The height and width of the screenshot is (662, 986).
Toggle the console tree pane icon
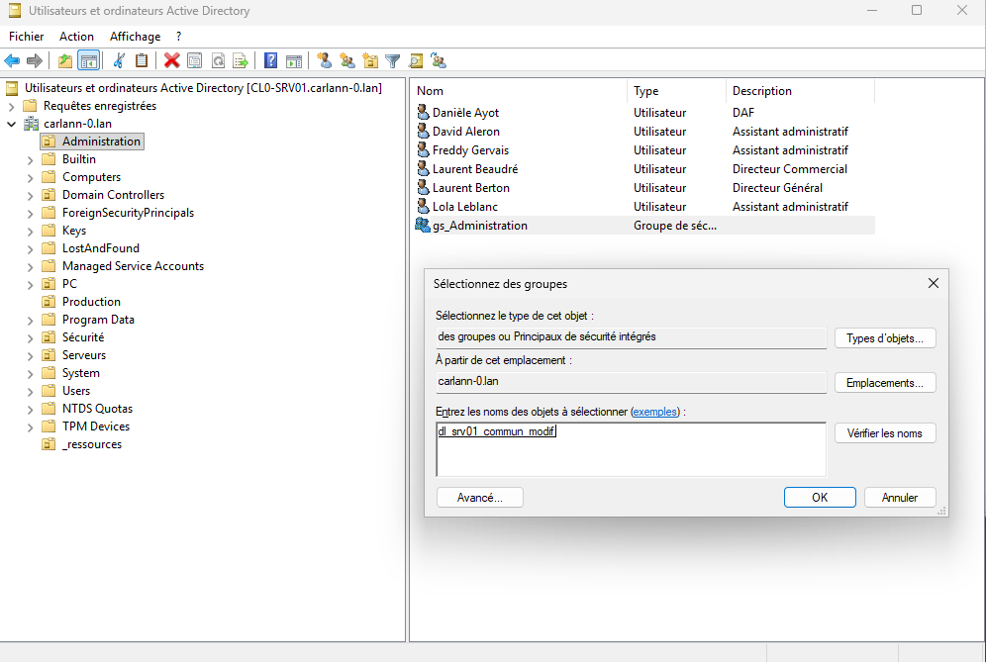coord(89,61)
